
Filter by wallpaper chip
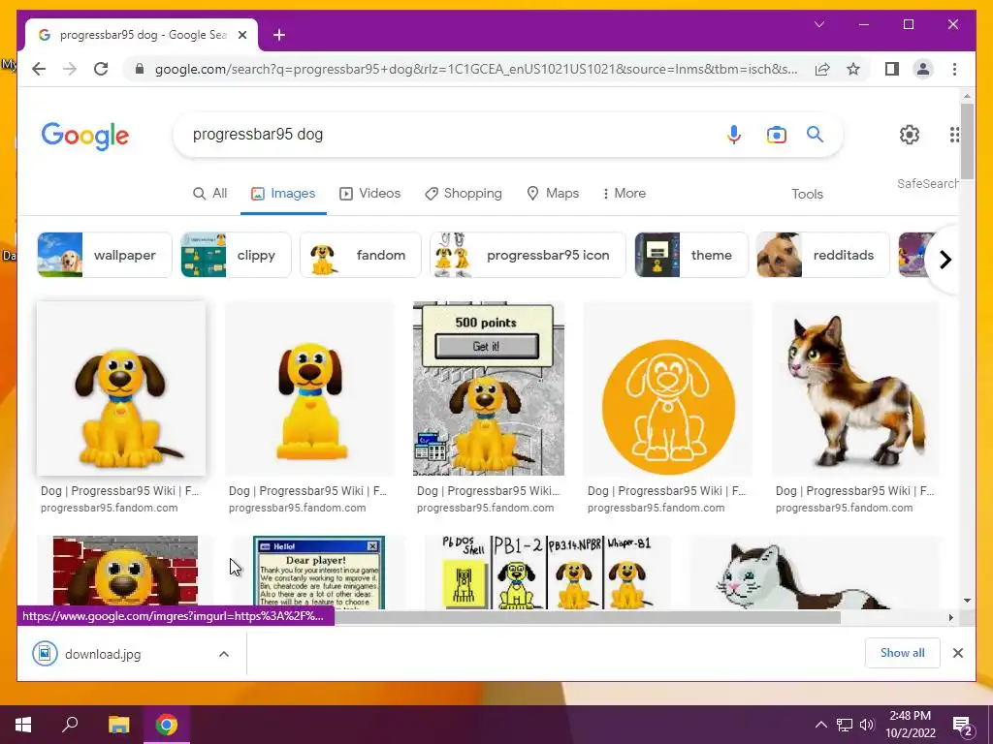tap(105, 255)
